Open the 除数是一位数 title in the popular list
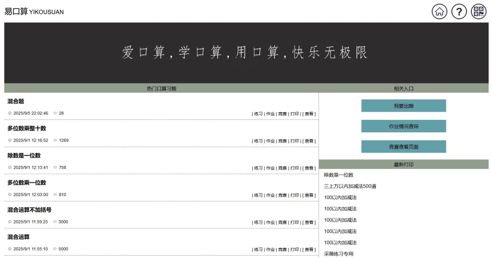The image size is (492, 258). (x=24, y=155)
